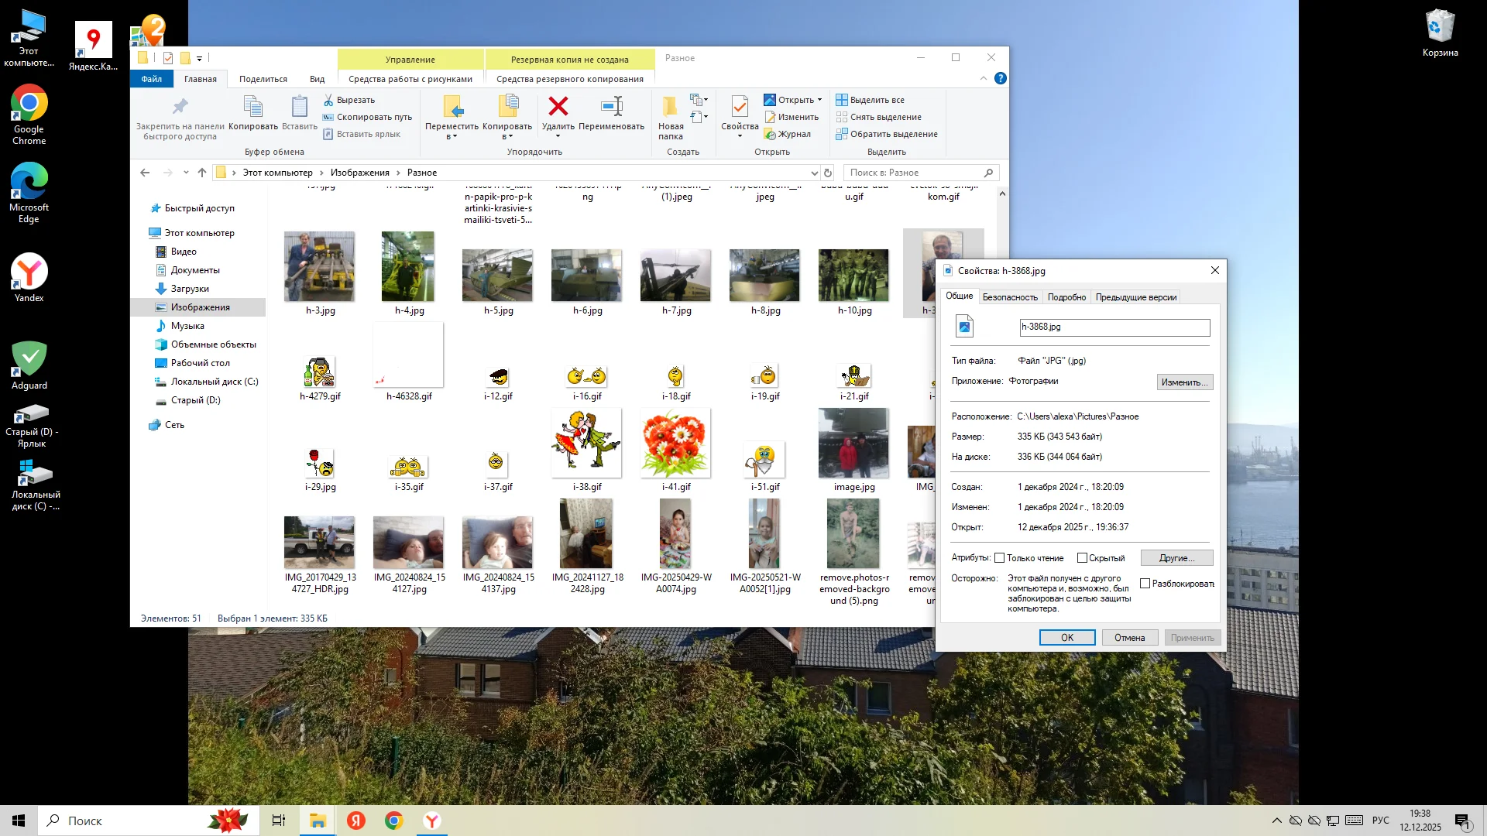The height and width of the screenshot is (836, 1487).
Task: Collapse the ribbon with the chevron
Action: 983,78
